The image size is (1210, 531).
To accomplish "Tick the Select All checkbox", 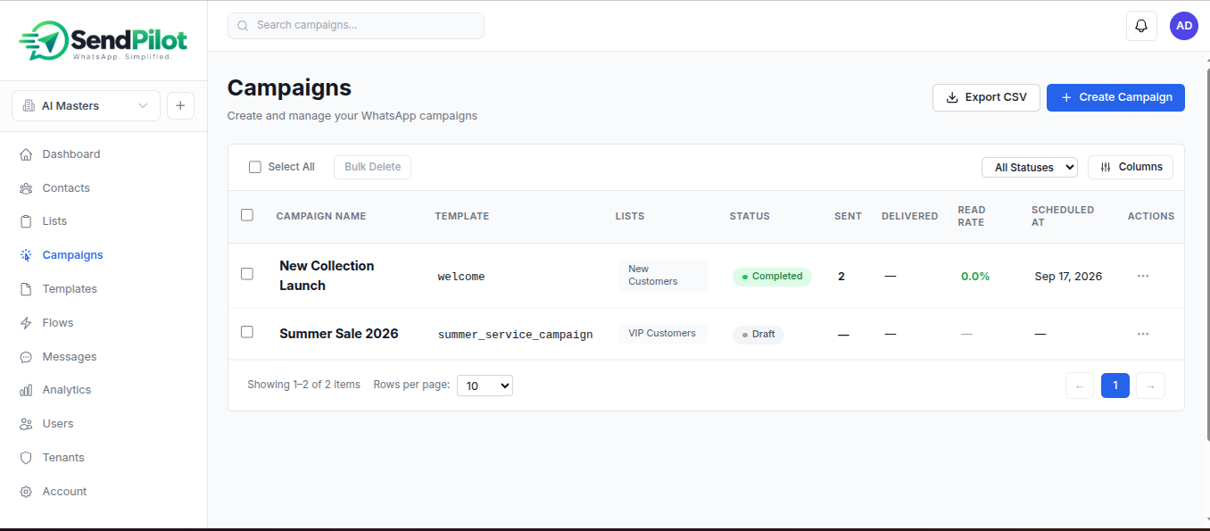I will (255, 167).
